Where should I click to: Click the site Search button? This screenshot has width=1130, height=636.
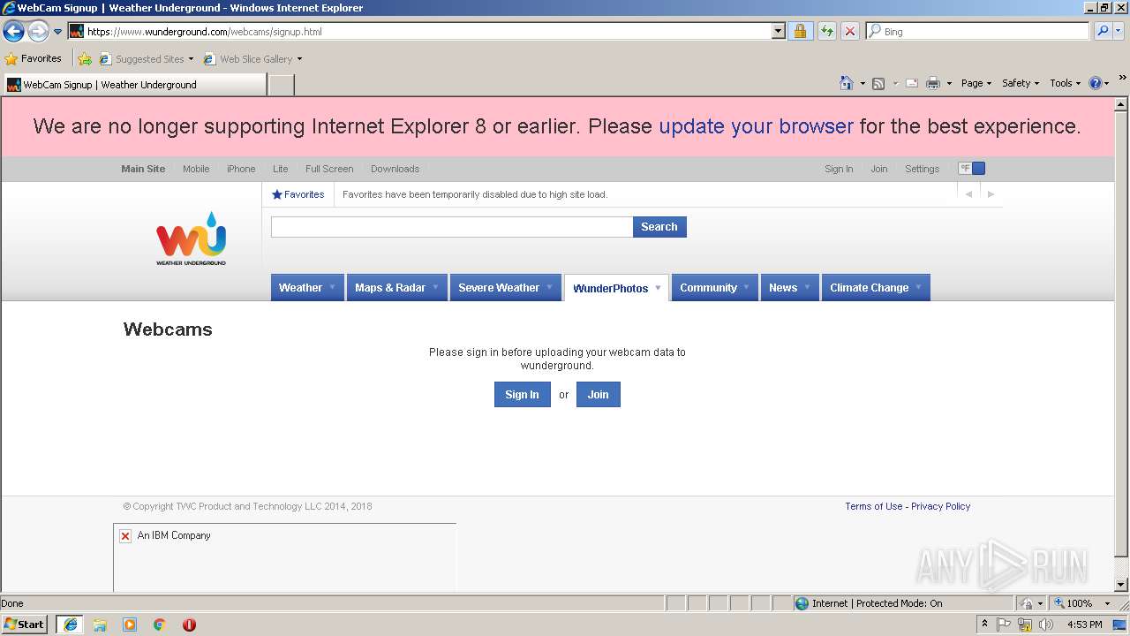point(659,227)
